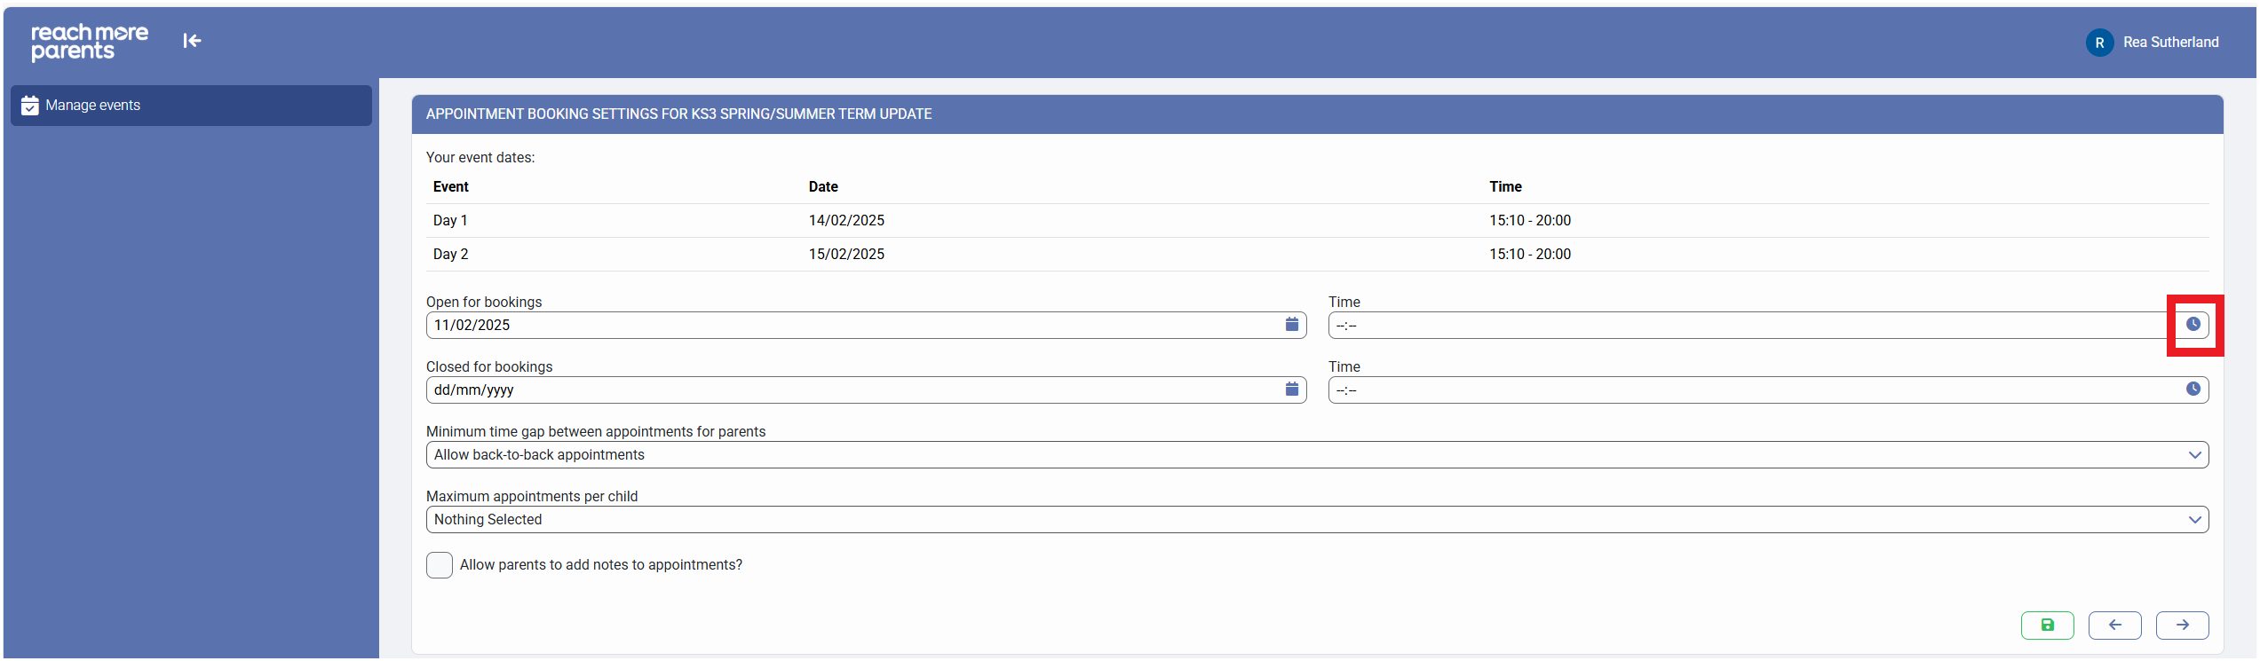Click the green save icon button

pos(2047,626)
